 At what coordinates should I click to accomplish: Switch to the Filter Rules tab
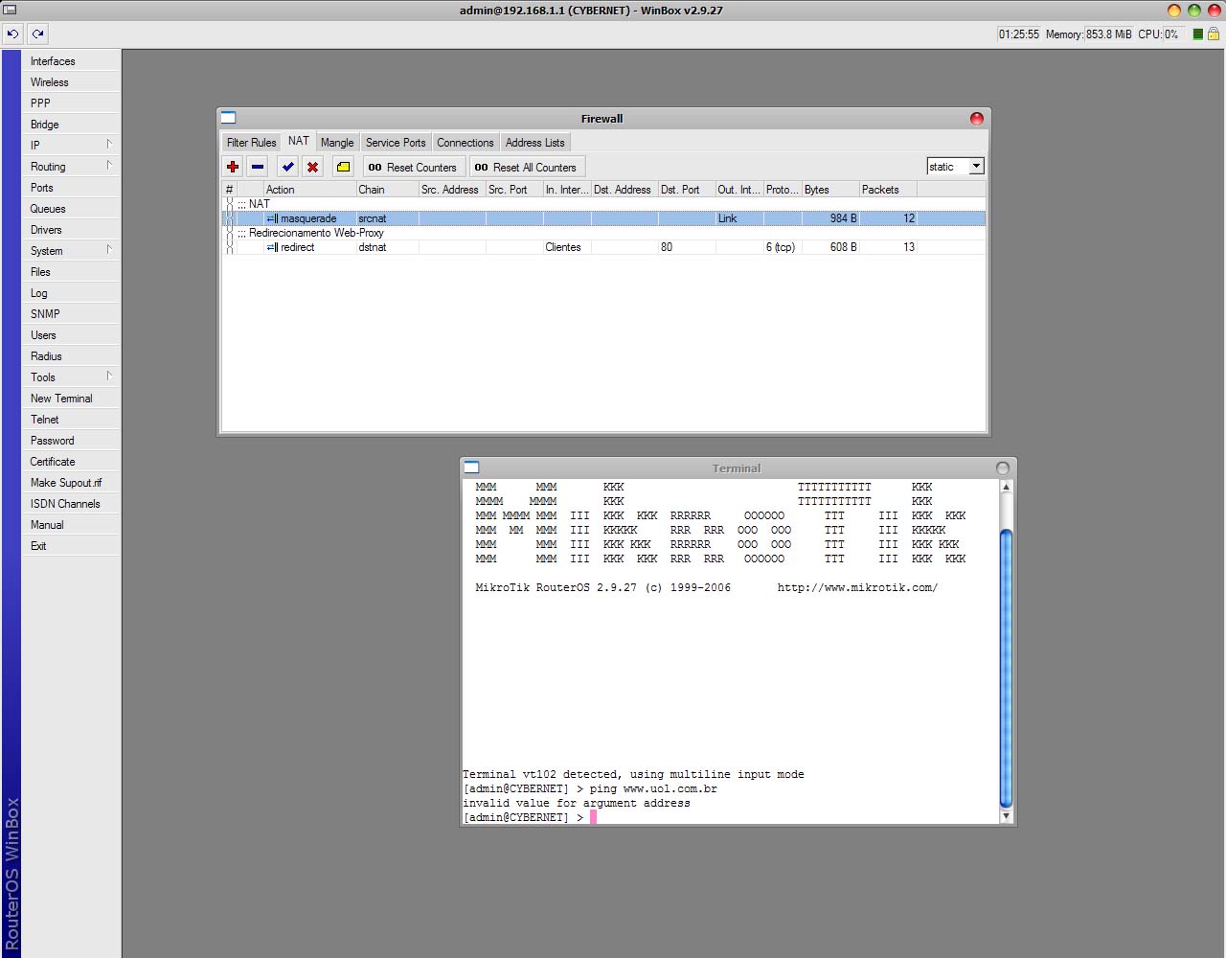point(251,143)
